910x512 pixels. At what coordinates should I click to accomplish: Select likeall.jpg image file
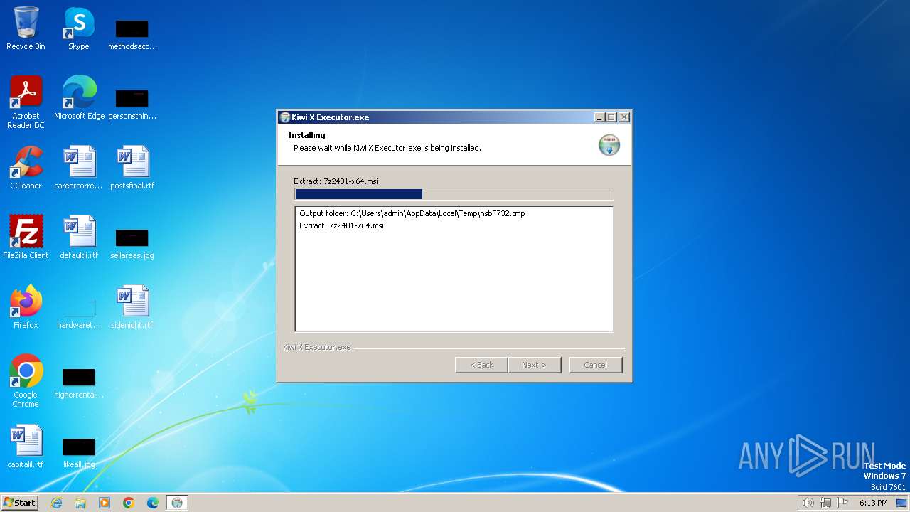[x=79, y=452]
